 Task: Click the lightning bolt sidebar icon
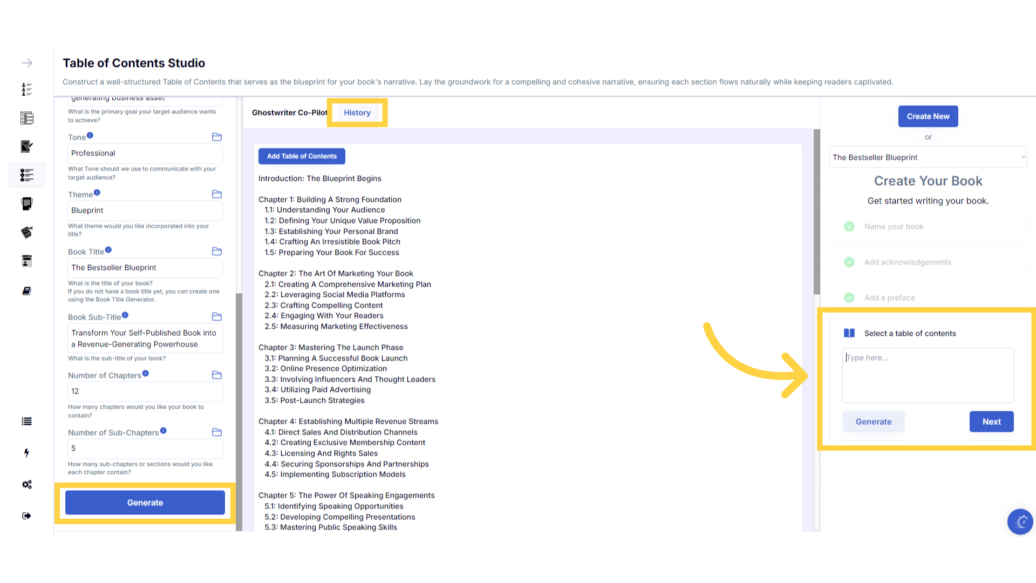(x=26, y=453)
